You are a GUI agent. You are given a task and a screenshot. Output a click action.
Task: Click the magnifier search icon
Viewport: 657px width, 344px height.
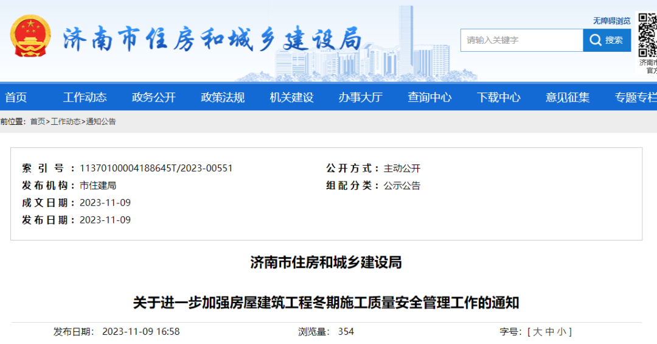[595, 40]
